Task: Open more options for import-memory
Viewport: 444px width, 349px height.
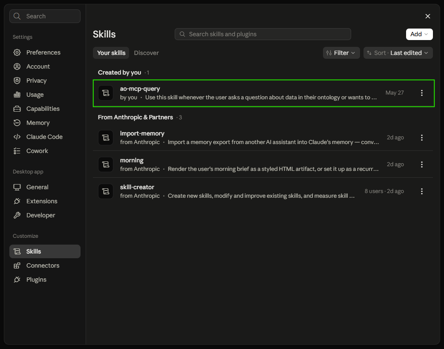Action: click(422, 138)
